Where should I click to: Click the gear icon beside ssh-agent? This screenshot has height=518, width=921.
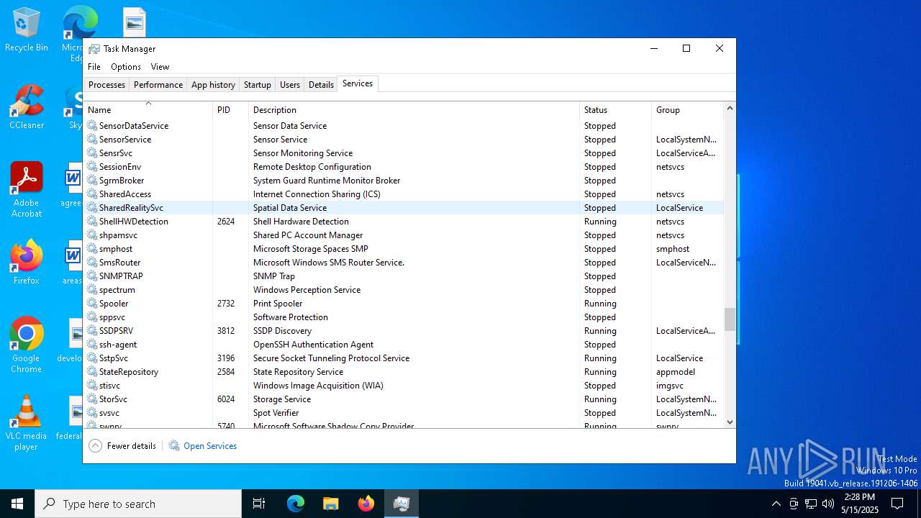[x=92, y=344]
